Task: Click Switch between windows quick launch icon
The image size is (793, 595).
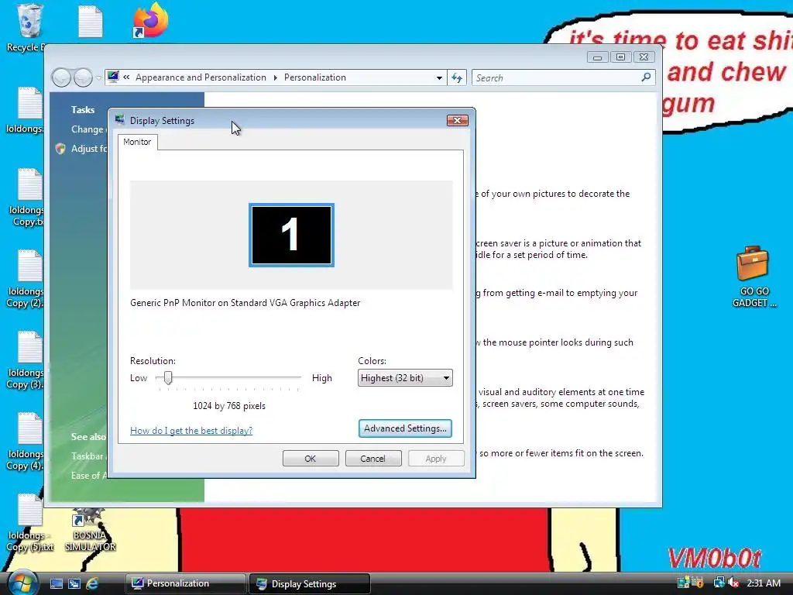Action: (x=74, y=584)
